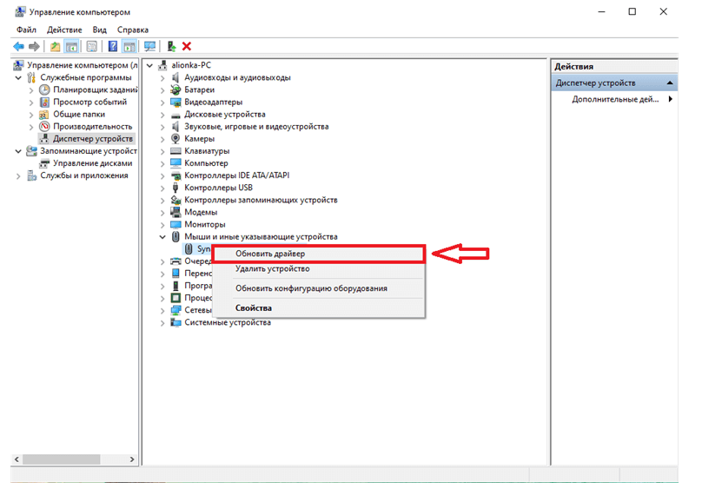Click the monitor icon beside Мониторы
702x489 pixels.
coord(175,224)
